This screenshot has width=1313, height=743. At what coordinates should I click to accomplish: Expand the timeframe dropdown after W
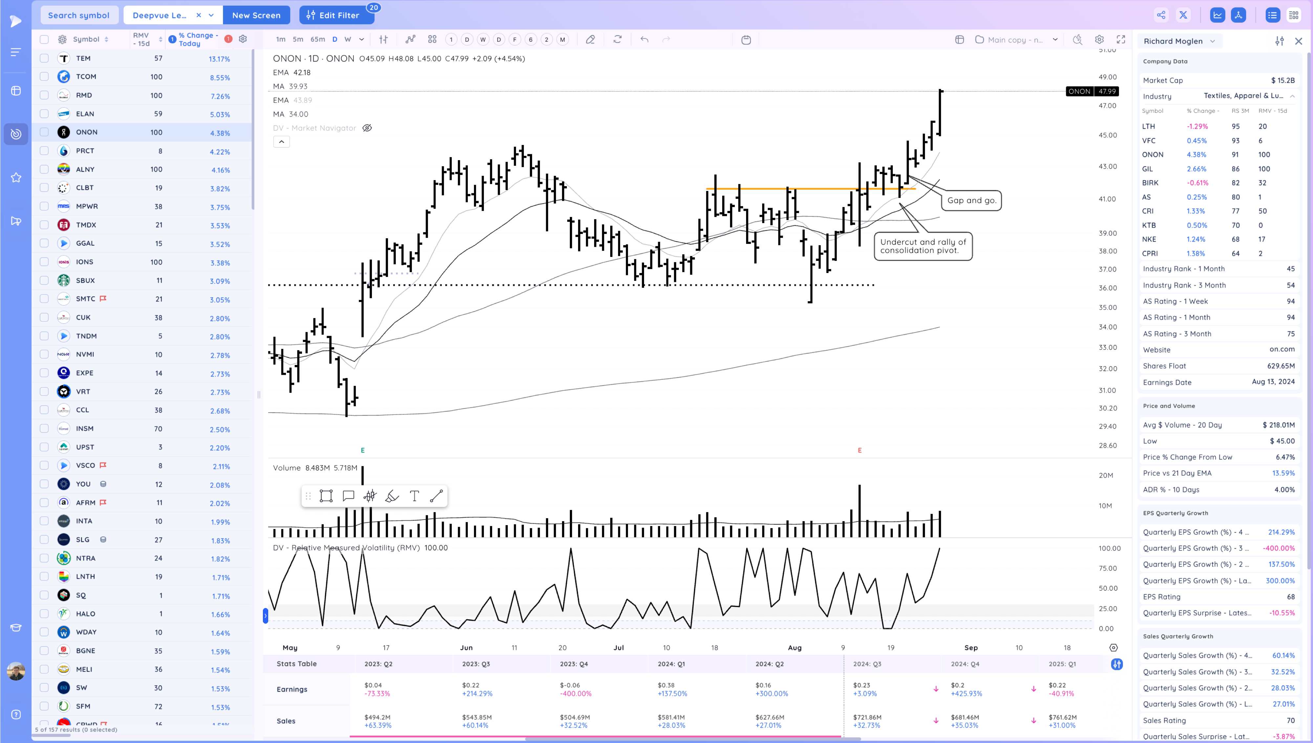(x=362, y=39)
